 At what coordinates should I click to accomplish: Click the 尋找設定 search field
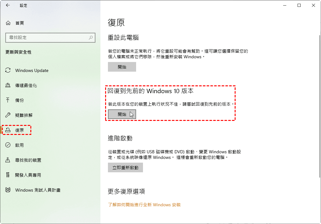(x=50, y=37)
